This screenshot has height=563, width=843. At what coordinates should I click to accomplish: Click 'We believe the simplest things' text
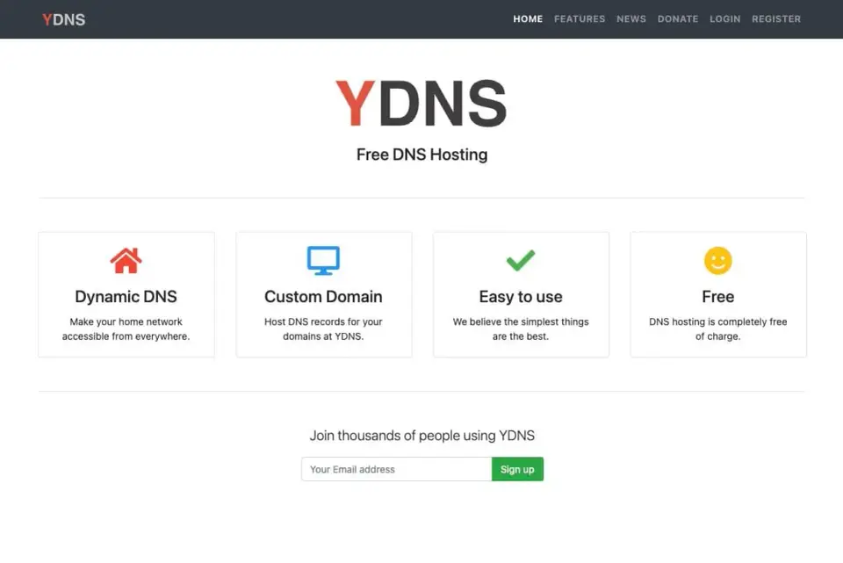click(x=521, y=328)
